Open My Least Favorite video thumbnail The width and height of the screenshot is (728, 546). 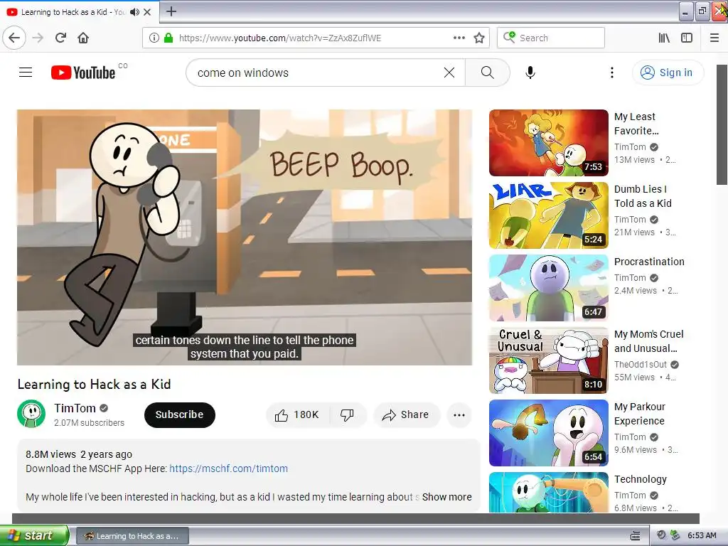pos(549,143)
